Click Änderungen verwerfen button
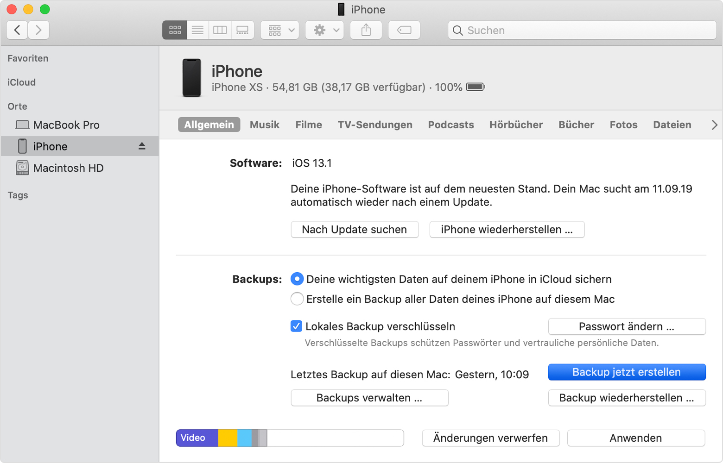The width and height of the screenshot is (723, 463). [491, 438]
